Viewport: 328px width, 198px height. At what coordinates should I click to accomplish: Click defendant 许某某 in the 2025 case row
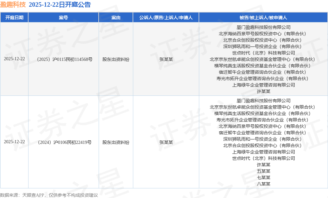(x=263, y=91)
